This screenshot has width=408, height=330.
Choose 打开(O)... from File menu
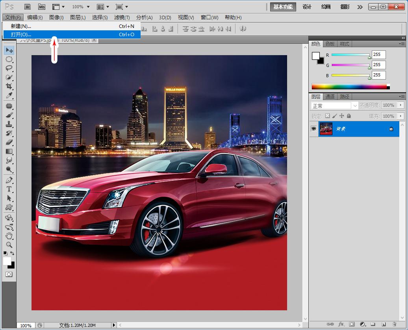72,34
